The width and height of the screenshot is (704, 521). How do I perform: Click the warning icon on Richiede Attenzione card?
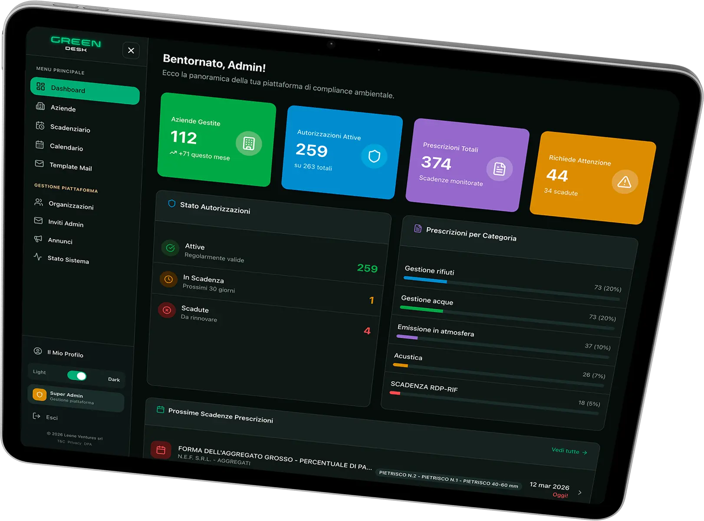tap(624, 182)
